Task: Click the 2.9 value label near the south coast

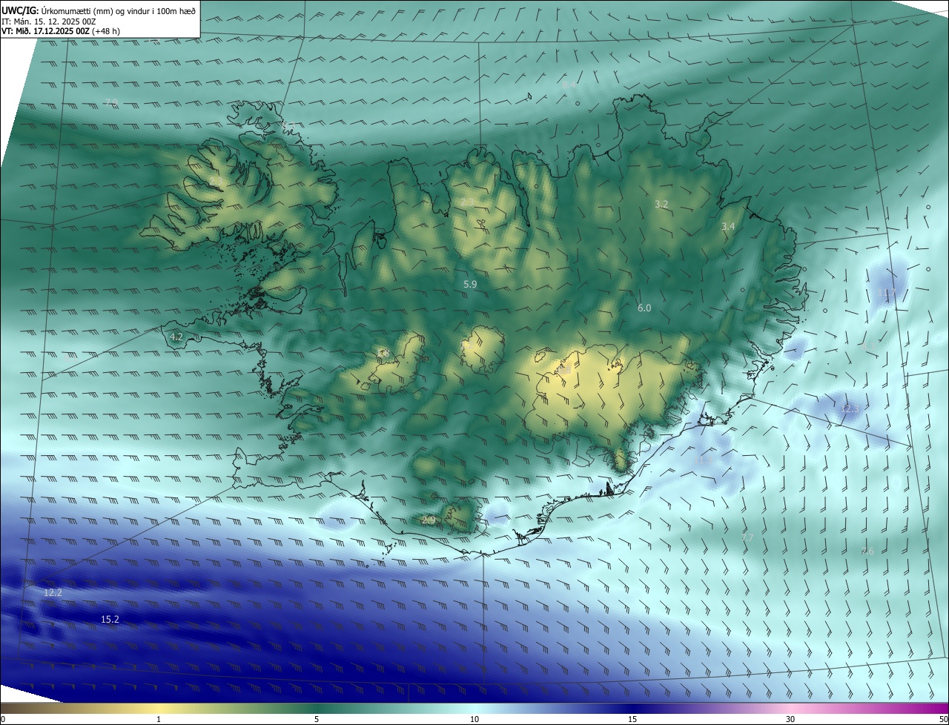Action: pyautogui.click(x=429, y=520)
